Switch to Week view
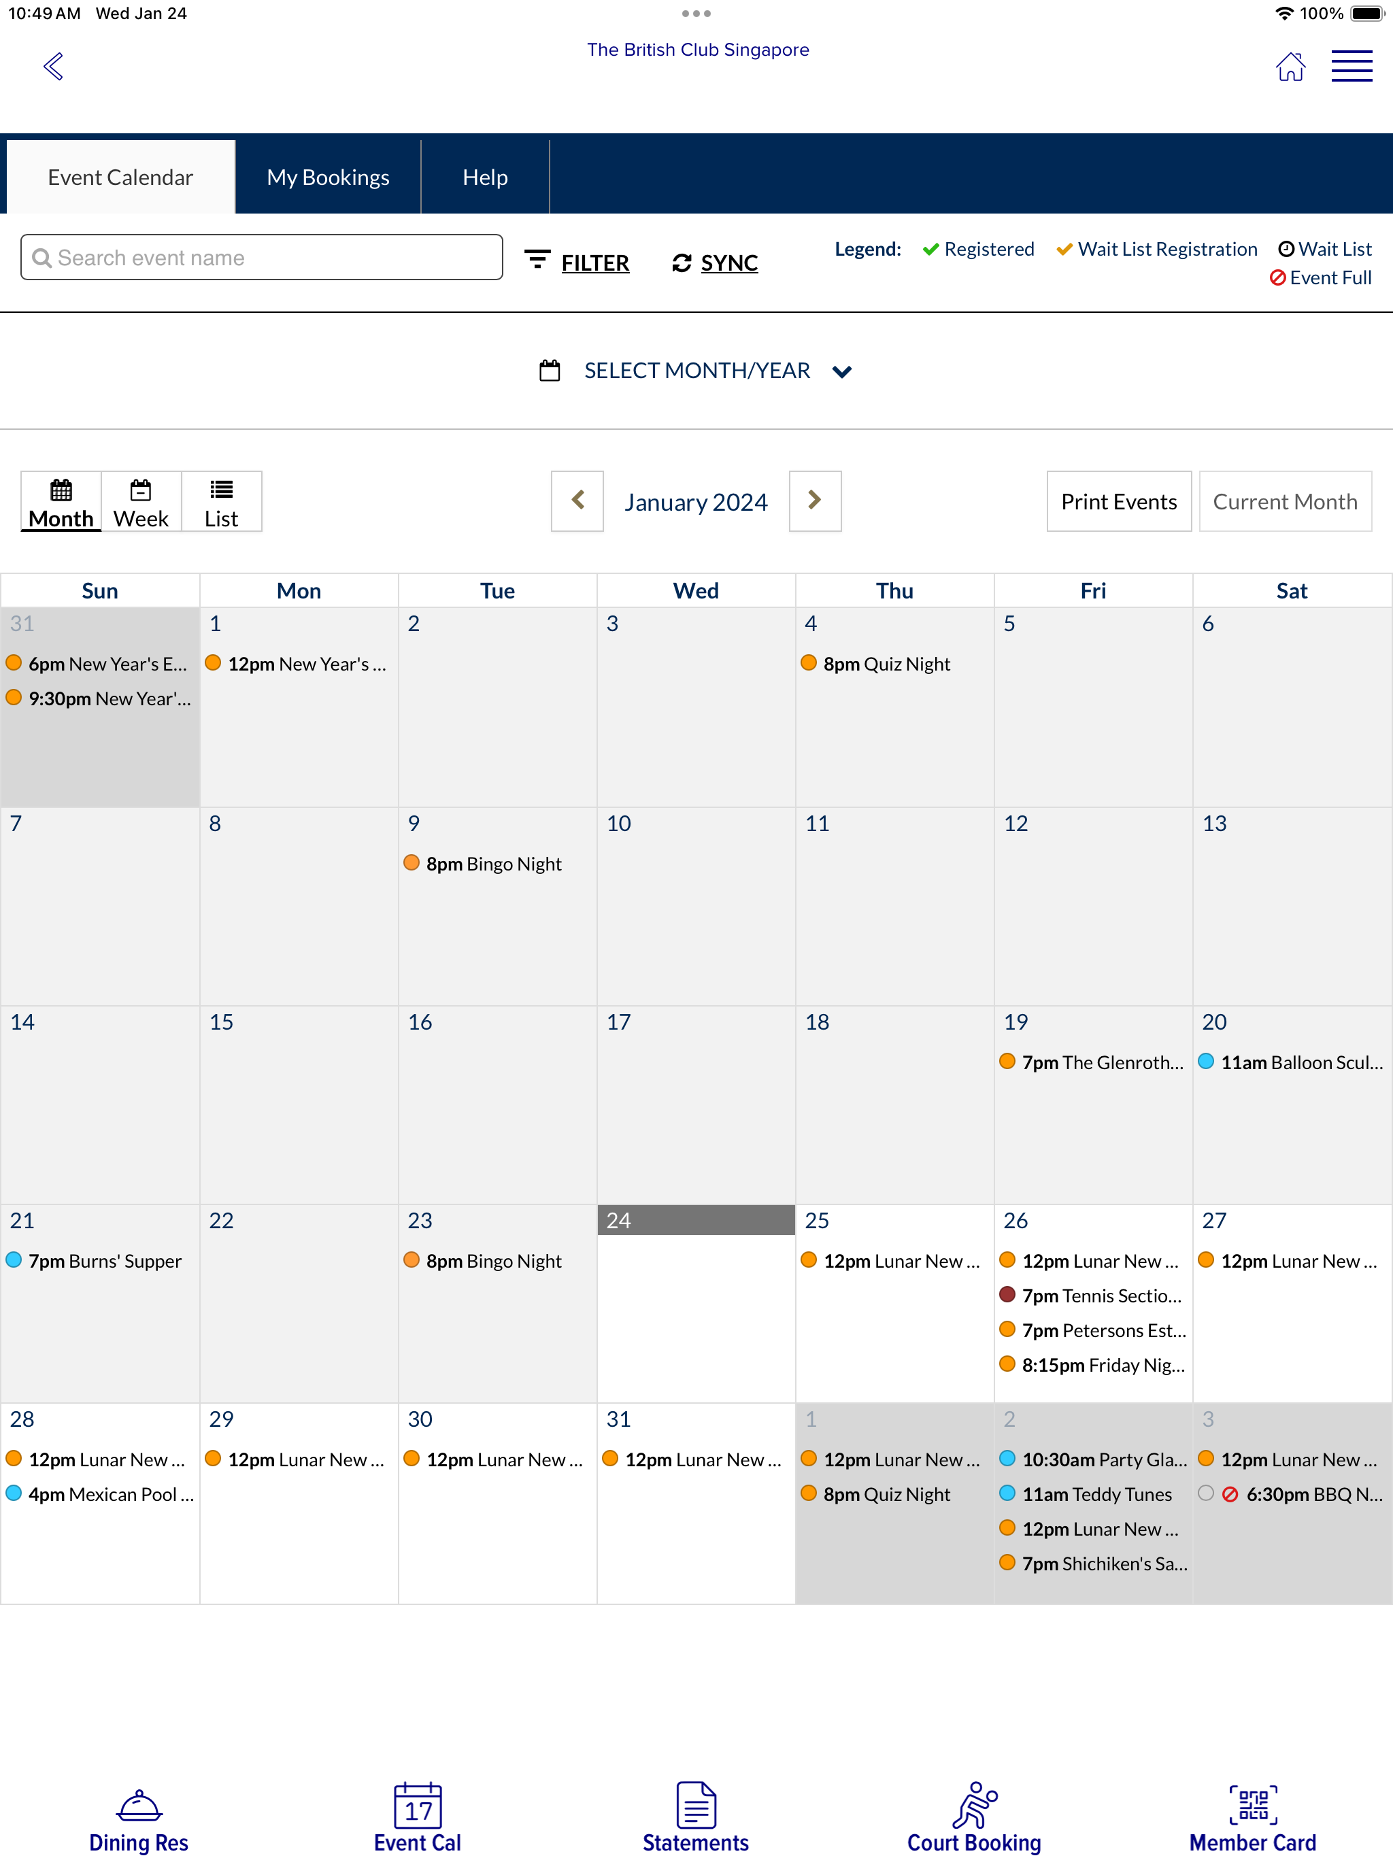The height and width of the screenshot is (1858, 1393). click(x=141, y=501)
